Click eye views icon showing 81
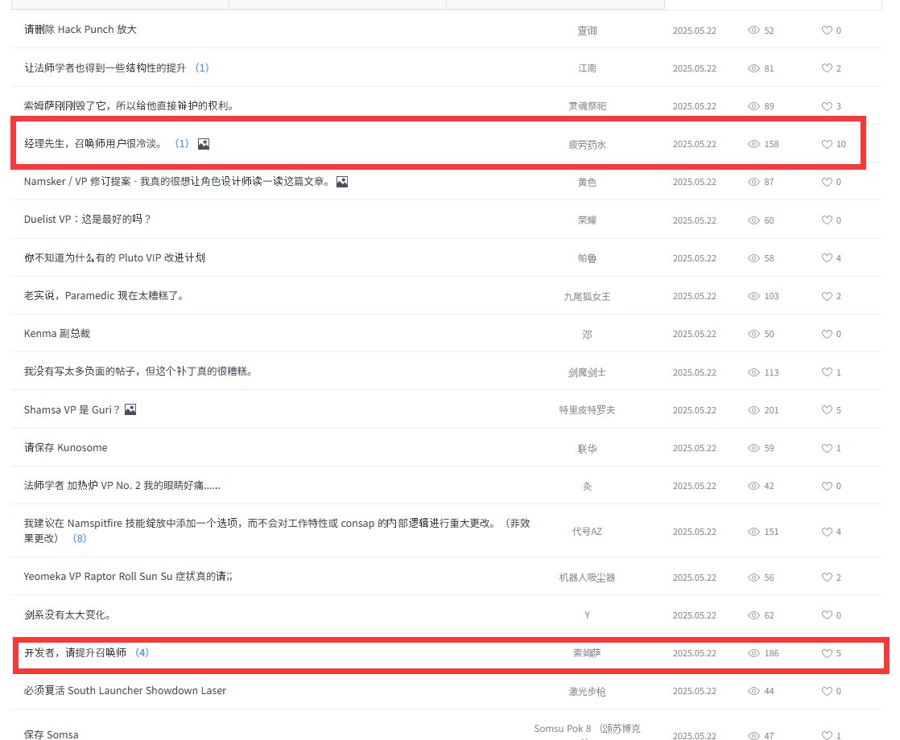This screenshot has height=740, width=900. [x=753, y=68]
